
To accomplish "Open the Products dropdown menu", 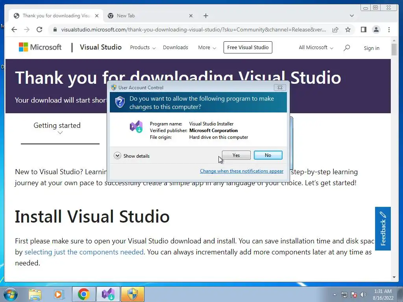I will 142,48.
